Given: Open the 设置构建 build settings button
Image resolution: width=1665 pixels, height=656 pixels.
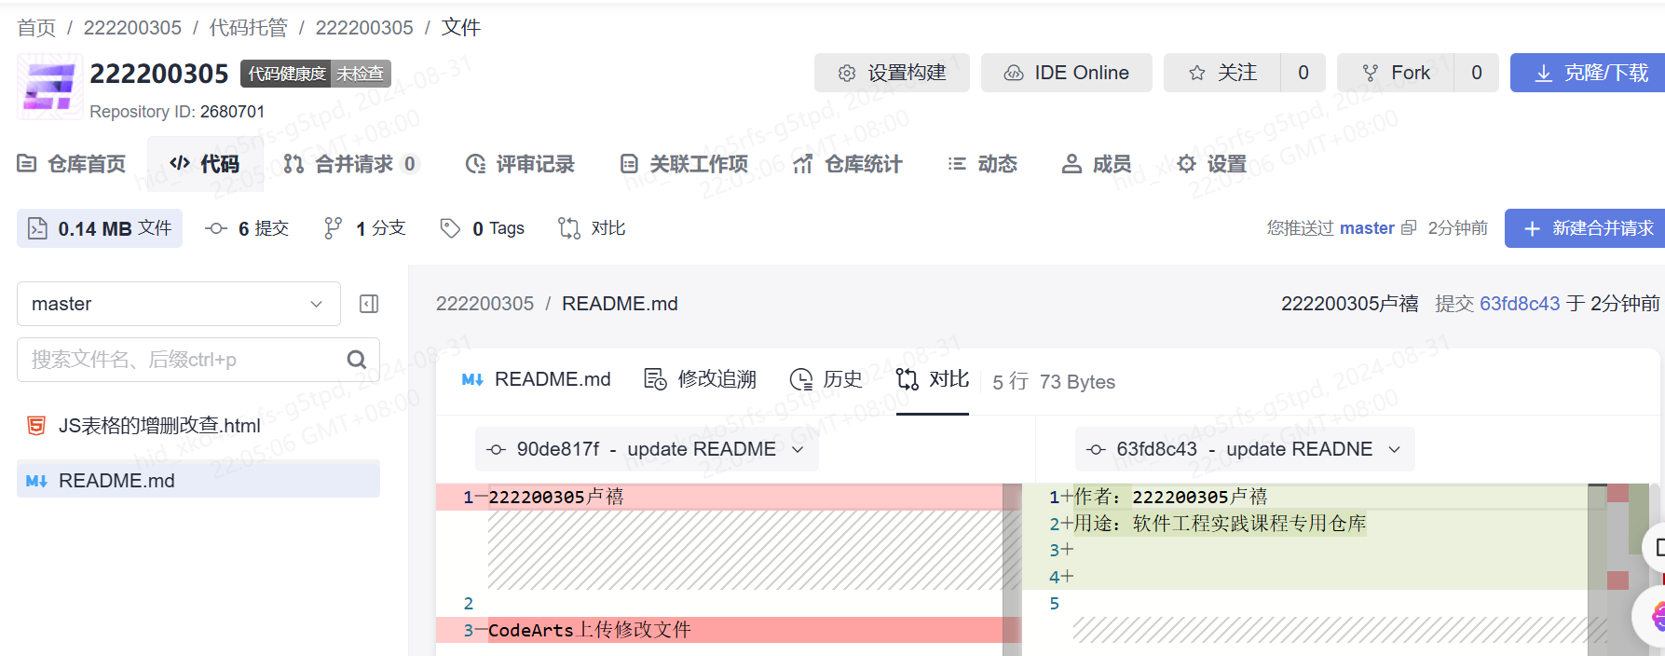Looking at the screenshot, I should (x=892, y=73).
